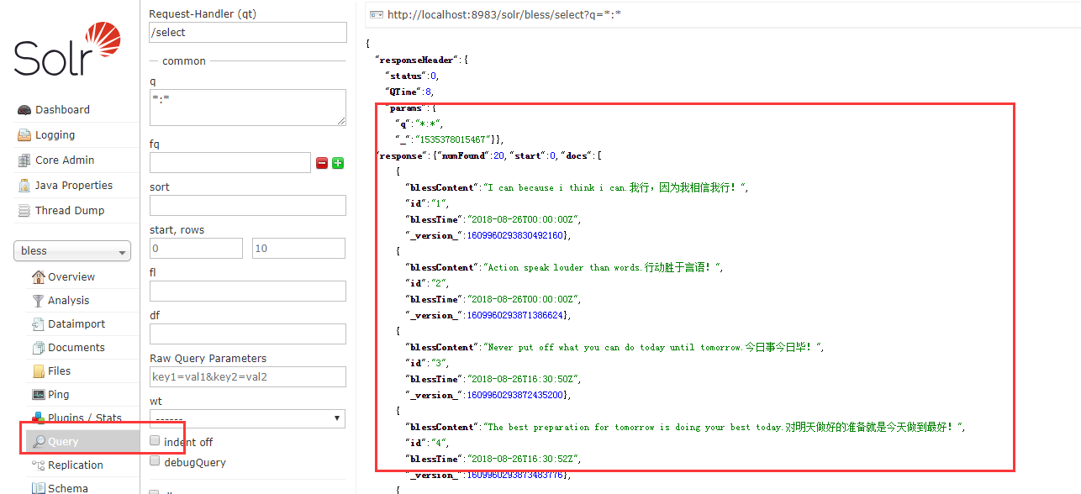
Task: Open the Plugins / Stats page
Action: 84,418
